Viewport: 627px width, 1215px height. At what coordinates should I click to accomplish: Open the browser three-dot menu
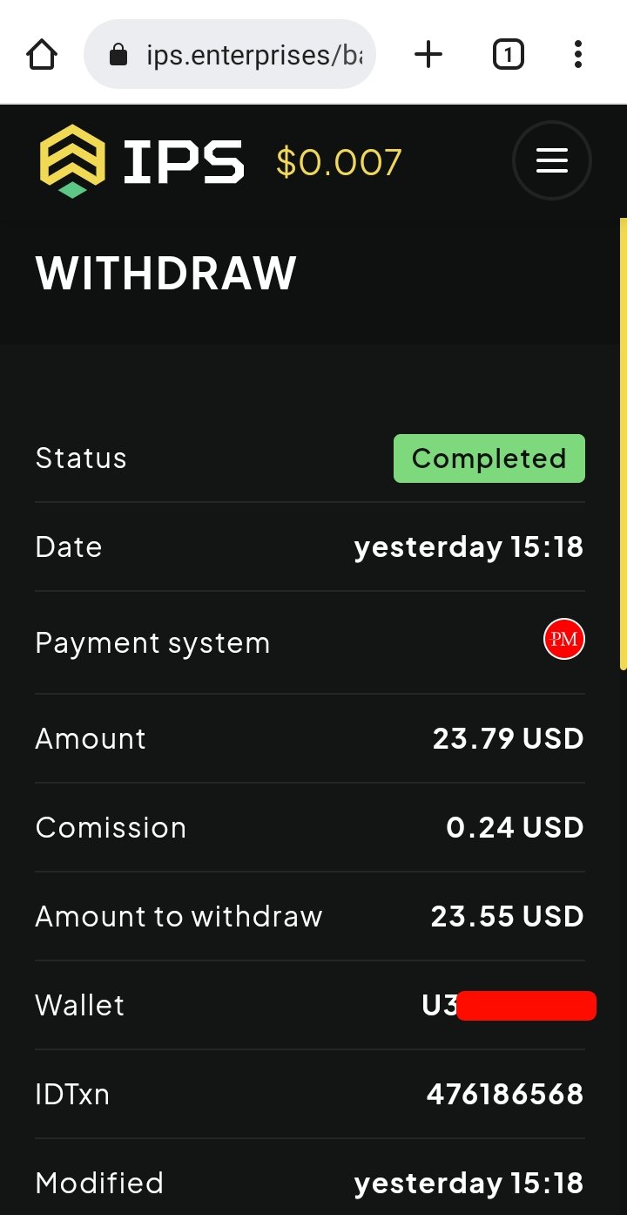click(x=577, y=56)
